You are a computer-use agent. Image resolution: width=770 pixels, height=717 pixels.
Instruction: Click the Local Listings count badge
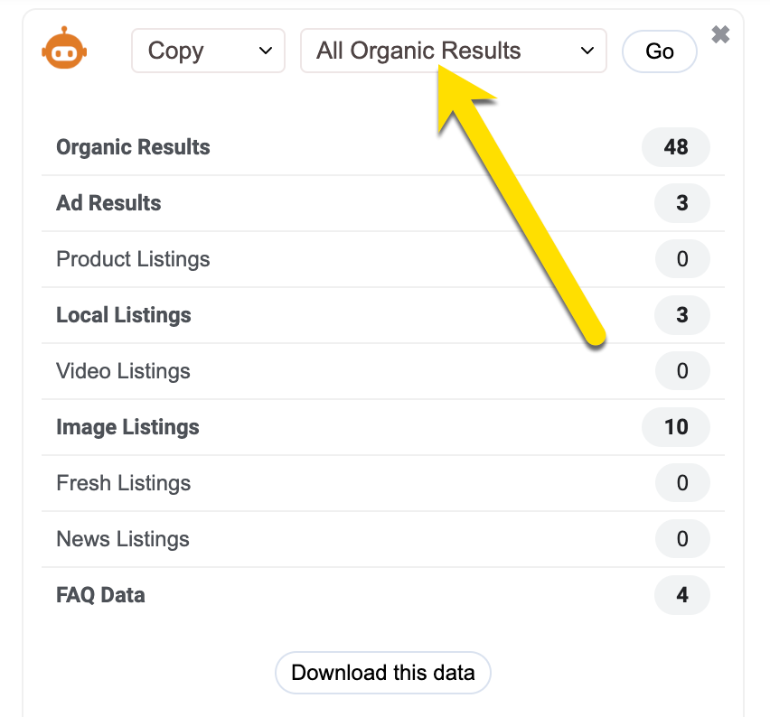click(x=681, y=315)
